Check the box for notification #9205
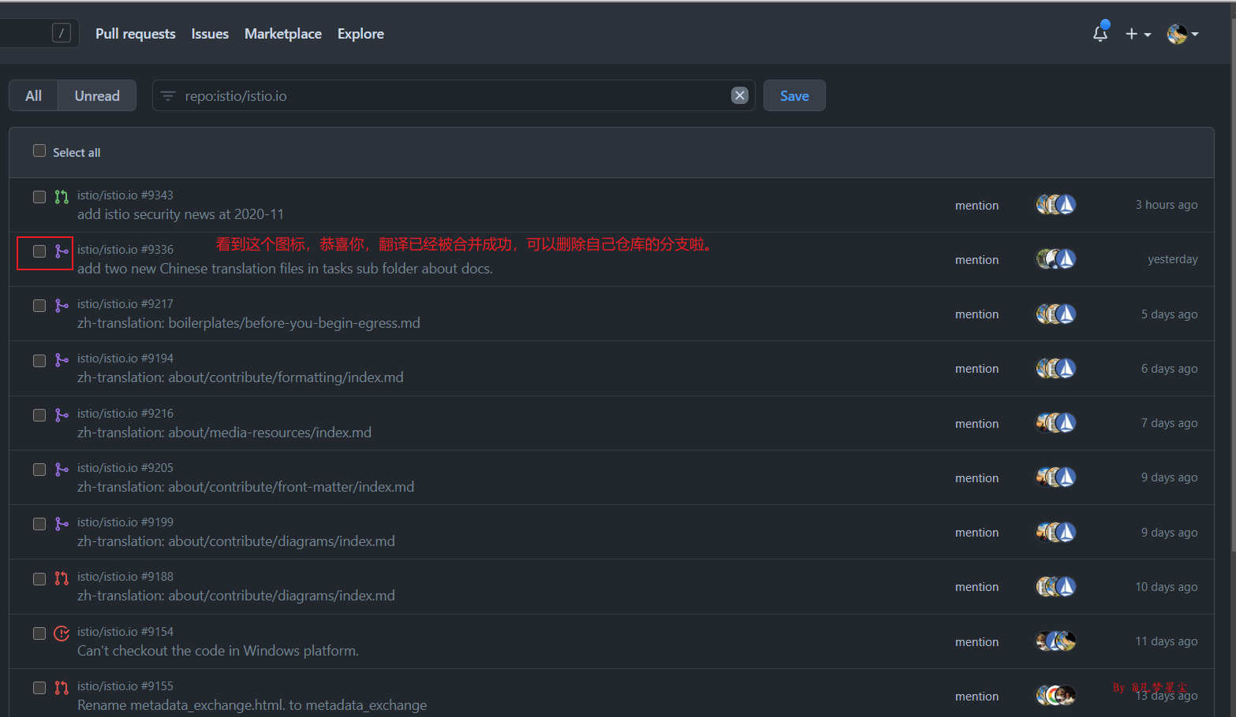The height and width of the screenshot is (717, 1236). [39, 470]
